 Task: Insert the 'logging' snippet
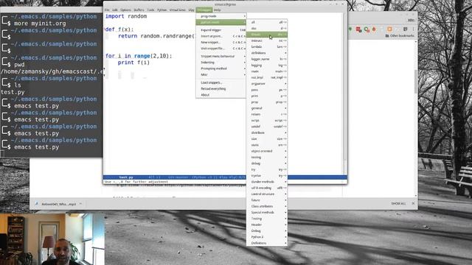click(267, 66)
